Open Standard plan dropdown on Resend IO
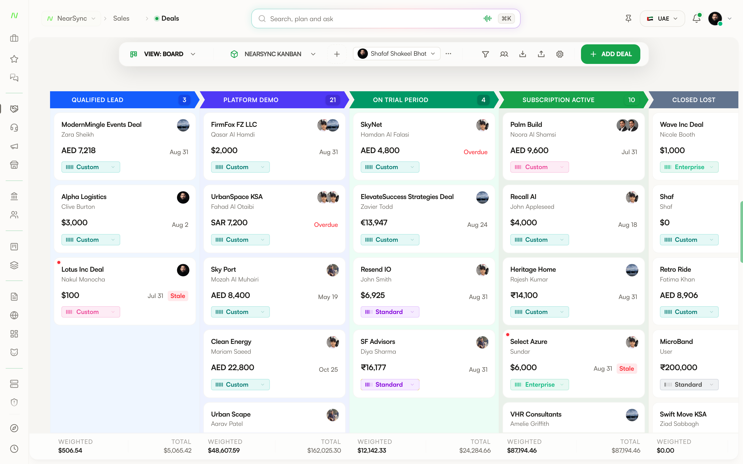The height and width of the screenshot is (464, 743). click(x=390, y=312)
